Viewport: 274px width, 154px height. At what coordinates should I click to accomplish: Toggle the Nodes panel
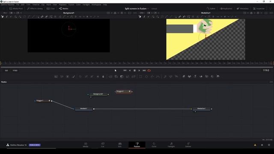pos(63,9)
